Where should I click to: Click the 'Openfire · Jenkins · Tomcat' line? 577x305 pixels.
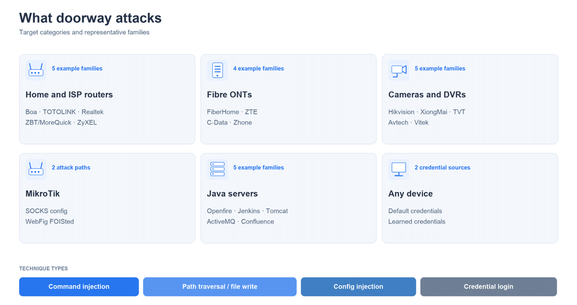247,211
